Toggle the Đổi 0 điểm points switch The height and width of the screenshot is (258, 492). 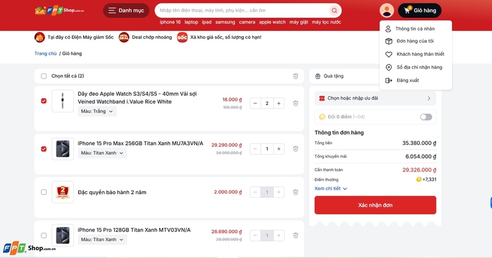(x=426, y=117)
